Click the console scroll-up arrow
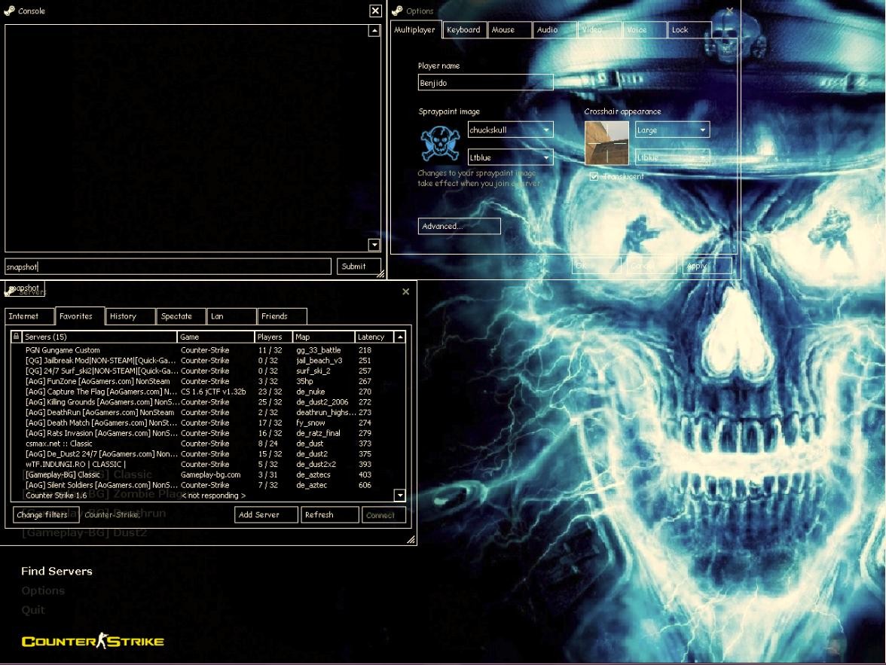Screen dimensions: 886x665 tap(372, 30)
